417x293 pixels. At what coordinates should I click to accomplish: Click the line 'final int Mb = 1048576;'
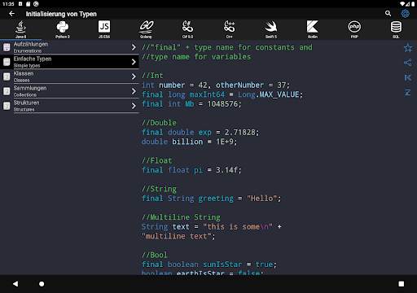point(191,104)
